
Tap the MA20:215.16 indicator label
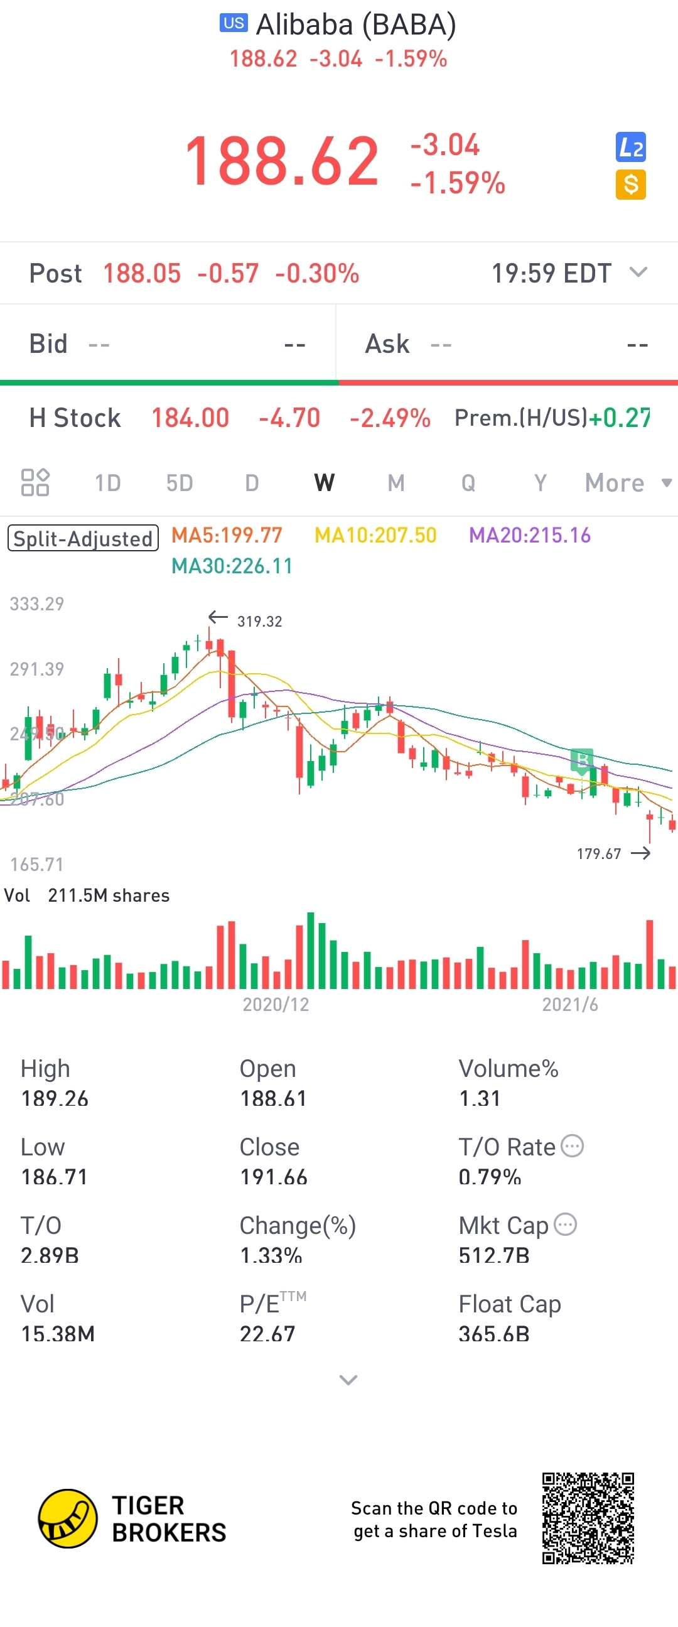[530, 535]
